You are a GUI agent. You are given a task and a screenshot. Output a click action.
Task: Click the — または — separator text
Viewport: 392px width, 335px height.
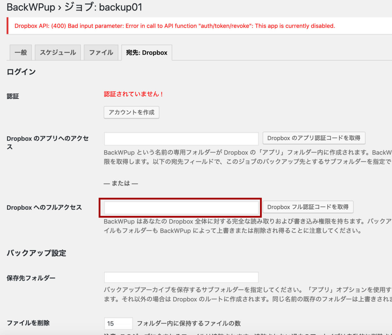pos(121,183)
